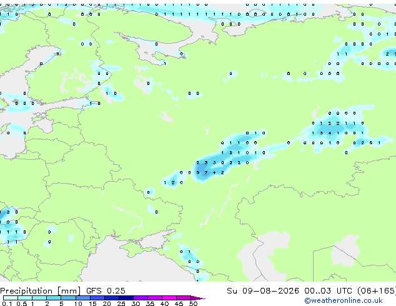Image resolution: width=396 pixels, height=306 pixels.
Task: Select the 1–2 mm legend swatch
Action: [x=39, y=298]
